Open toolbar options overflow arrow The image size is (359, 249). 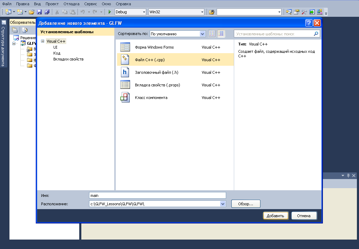(326, 14)
